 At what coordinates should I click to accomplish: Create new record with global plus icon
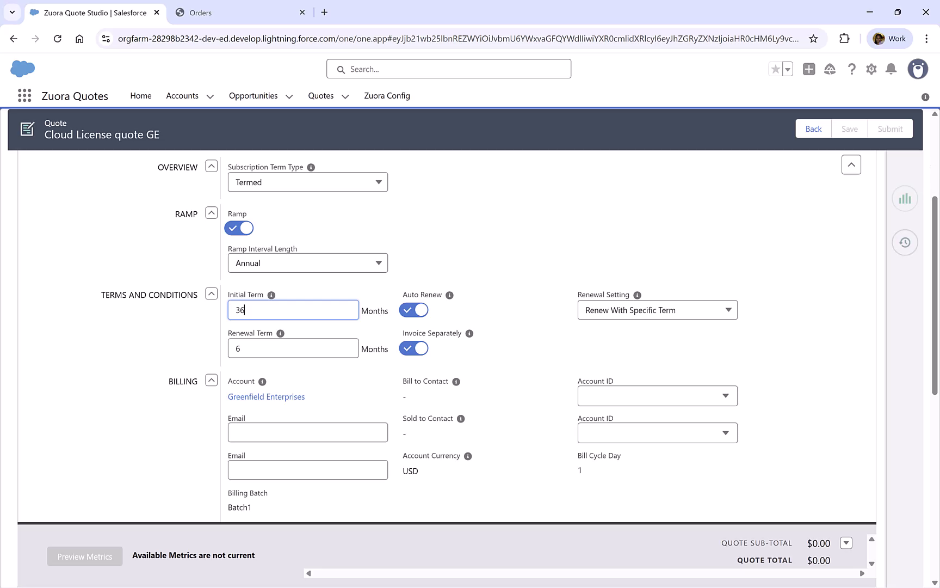[x=808, y=69]
